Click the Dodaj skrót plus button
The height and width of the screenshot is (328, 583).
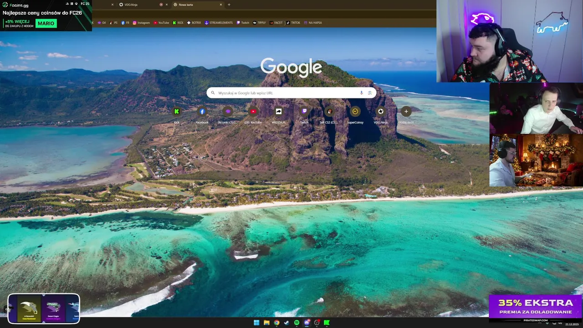406,112
